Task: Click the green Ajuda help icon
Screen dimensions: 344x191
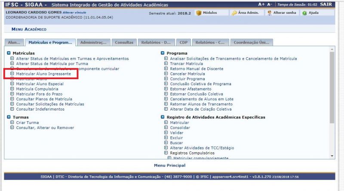Action: coord(304,13)
